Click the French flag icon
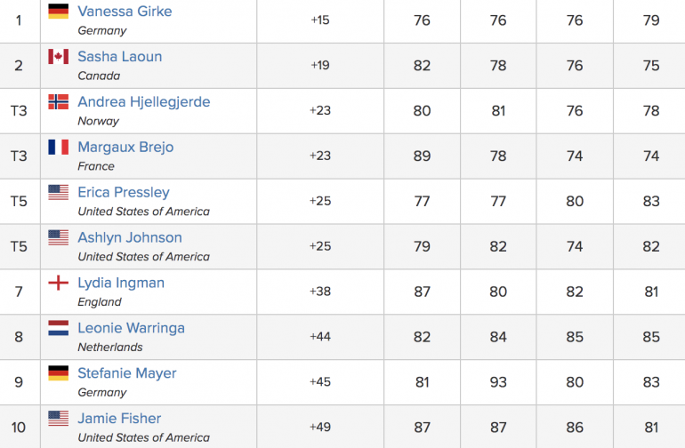The width and height of the screenshot is (685, 448). coord(58,148)
